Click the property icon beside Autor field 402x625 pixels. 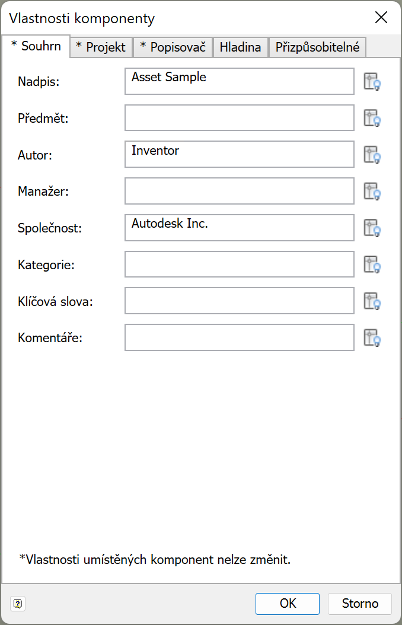(372, 155)
